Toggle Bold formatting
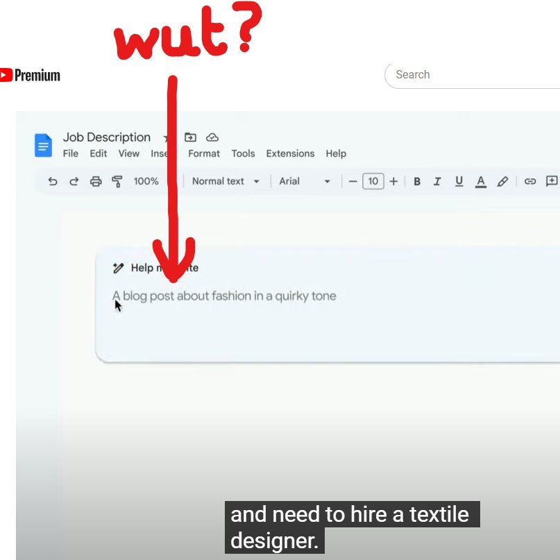The height and width of the screenshot is (560, 560). (x=416, y=181)
